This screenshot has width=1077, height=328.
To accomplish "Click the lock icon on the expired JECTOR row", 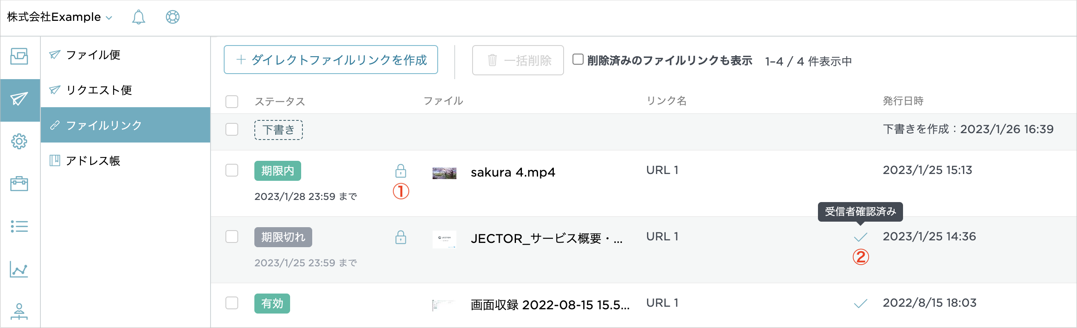I will pyautogui.click(x=400, y=237).
